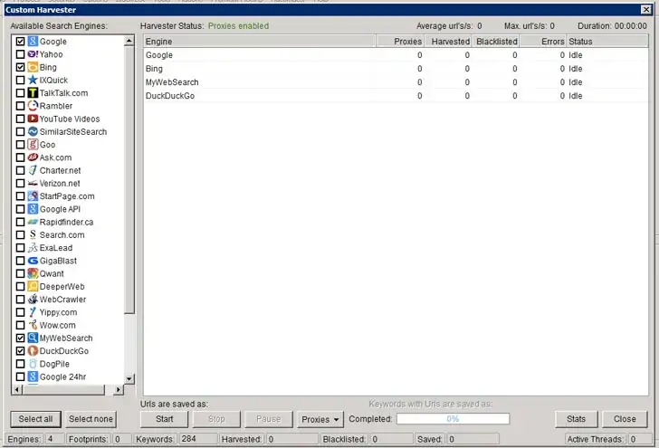Select the DuckDuckGo row in table
Viewport: 659px width, 448px height.
tap(396, 96)
